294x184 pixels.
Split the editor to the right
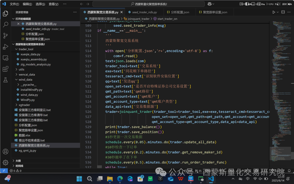tap(283, 12)
